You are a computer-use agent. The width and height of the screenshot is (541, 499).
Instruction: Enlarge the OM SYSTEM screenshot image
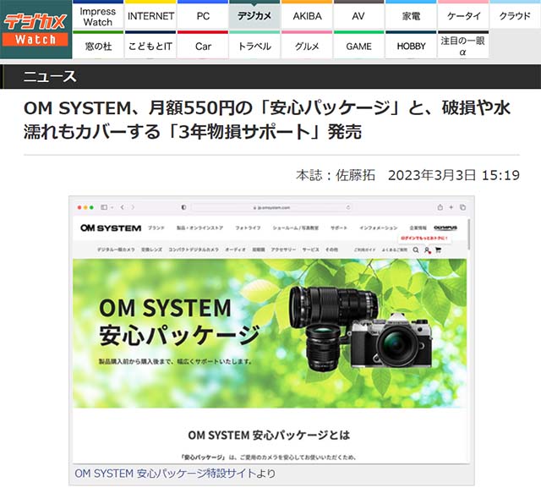point(271,330)
